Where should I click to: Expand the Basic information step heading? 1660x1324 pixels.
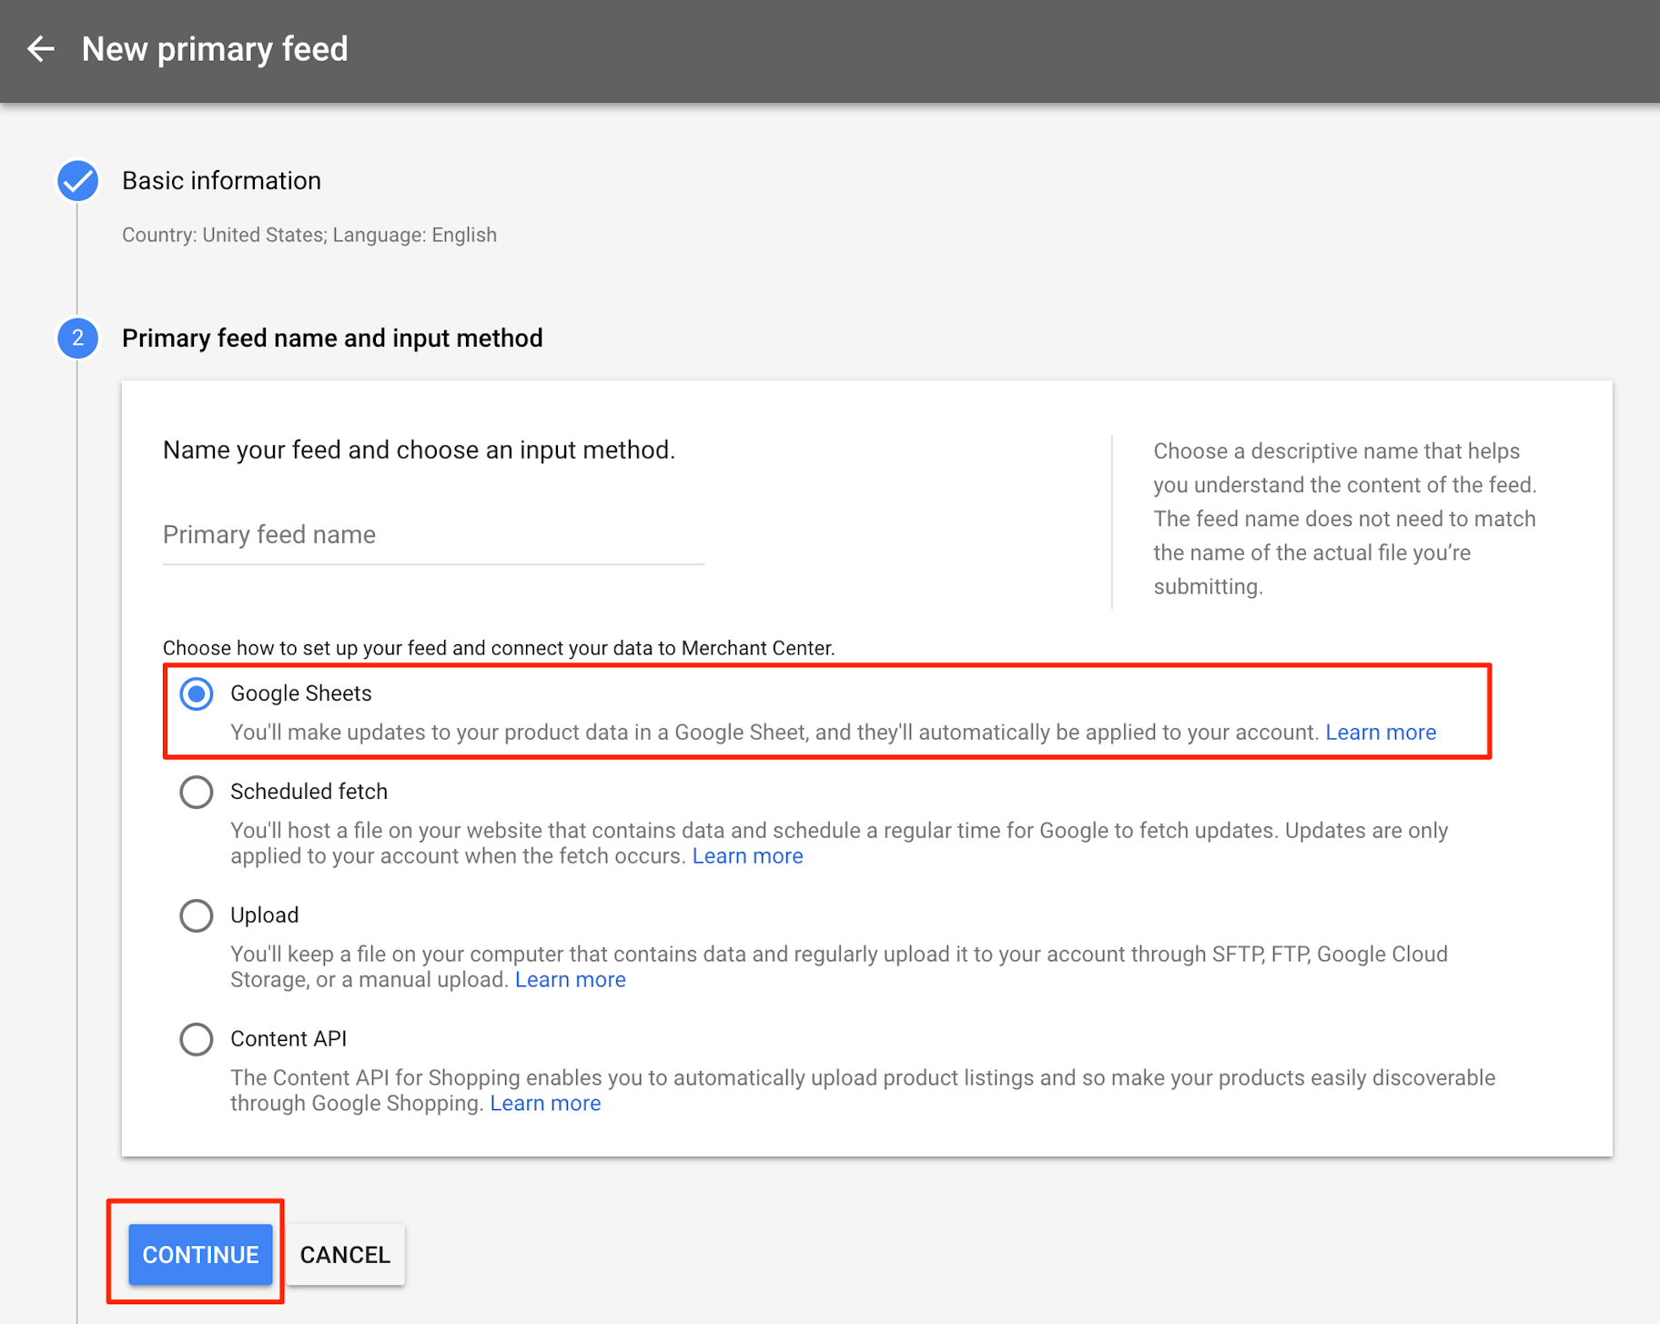pos(221,181)
